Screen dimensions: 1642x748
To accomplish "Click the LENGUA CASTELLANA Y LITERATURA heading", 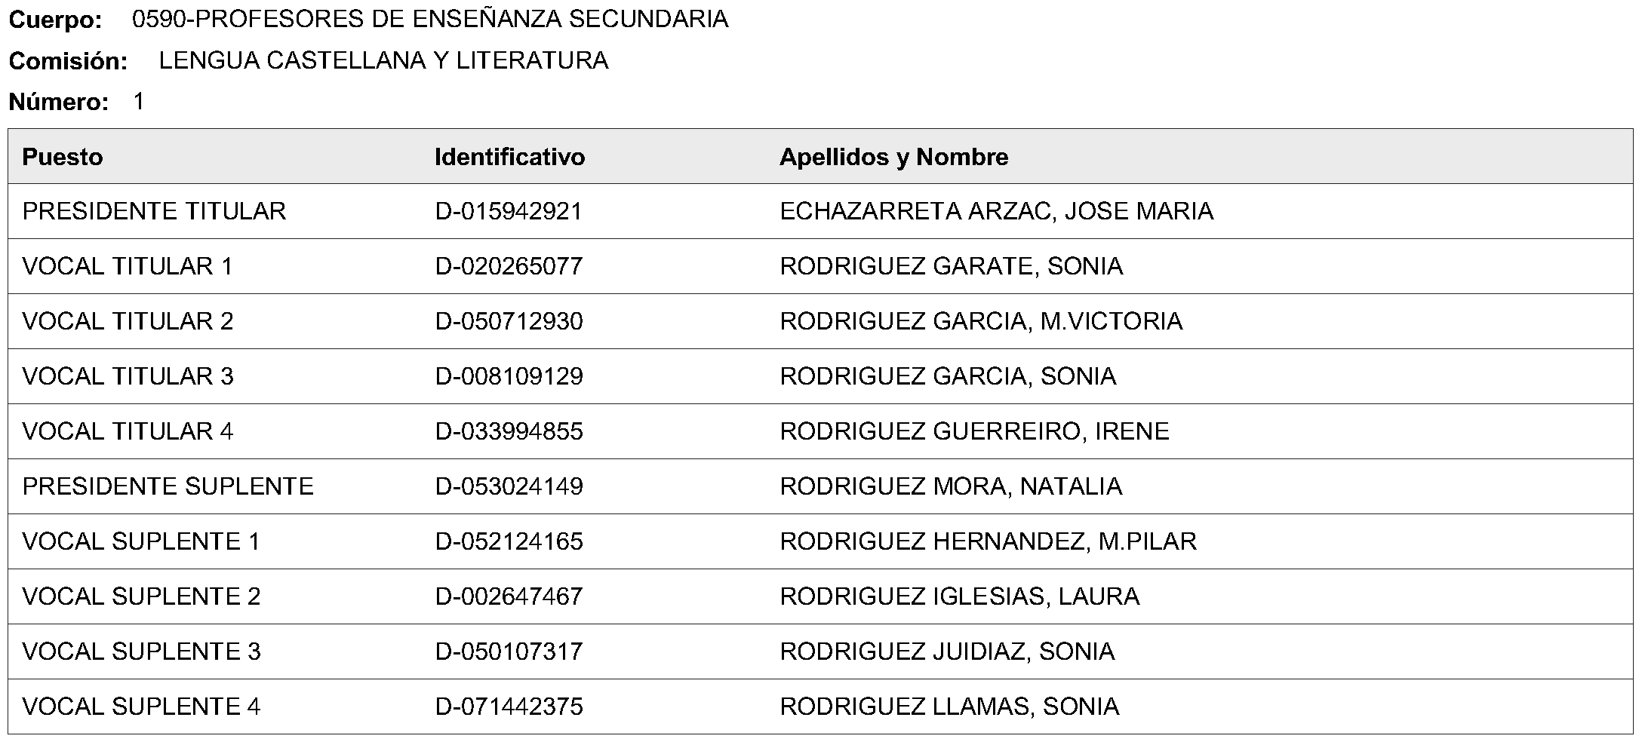I will click(383, 60).
